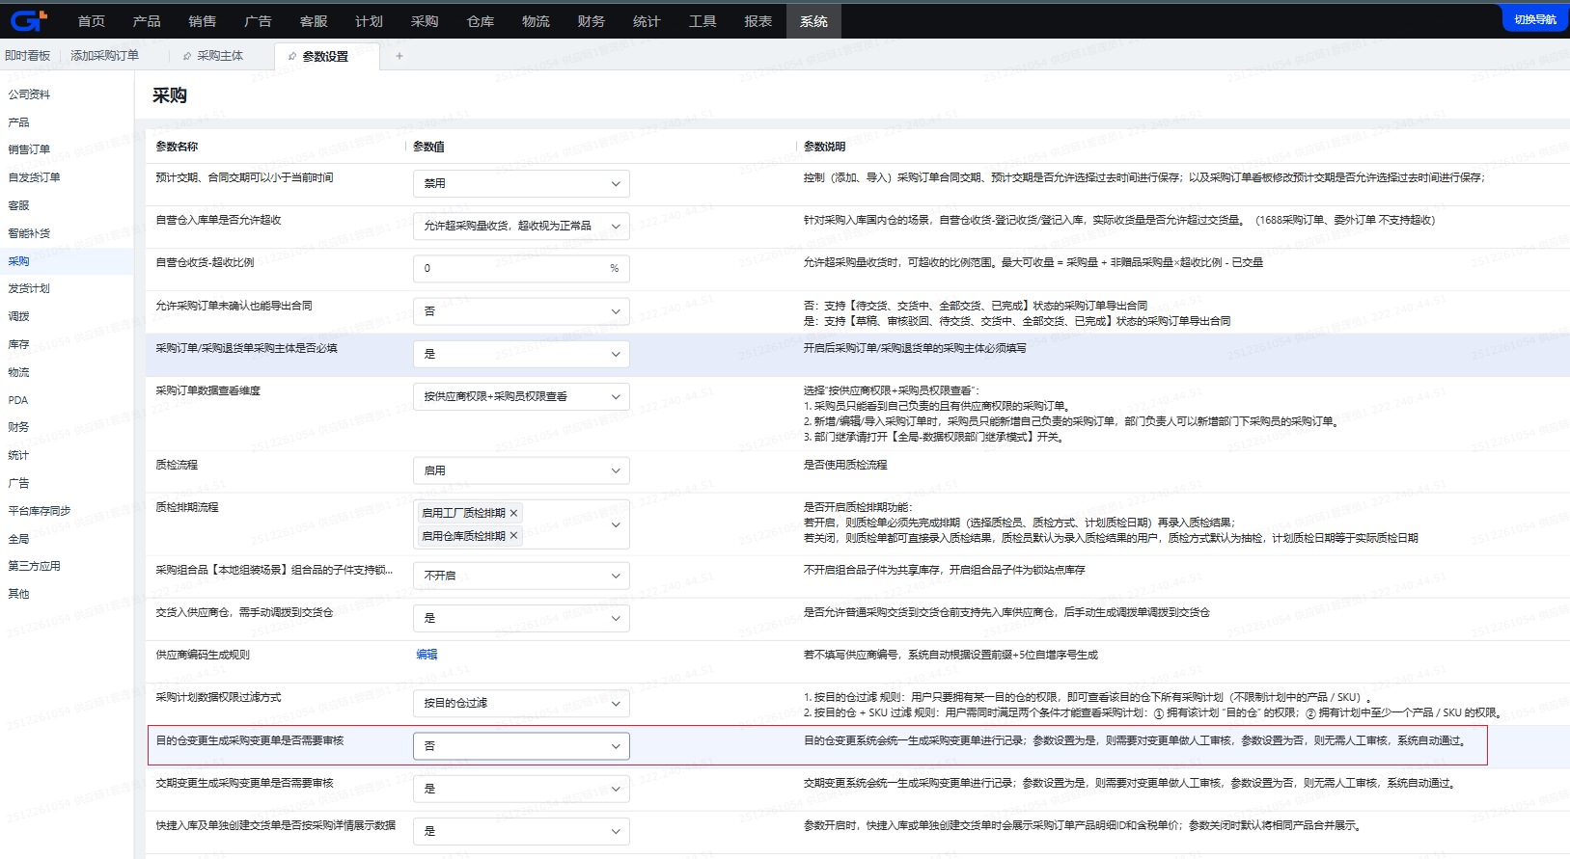Remove the 启用仓库质检排期 tag
Screen dimensions: 1570x859
click(514, 536)
